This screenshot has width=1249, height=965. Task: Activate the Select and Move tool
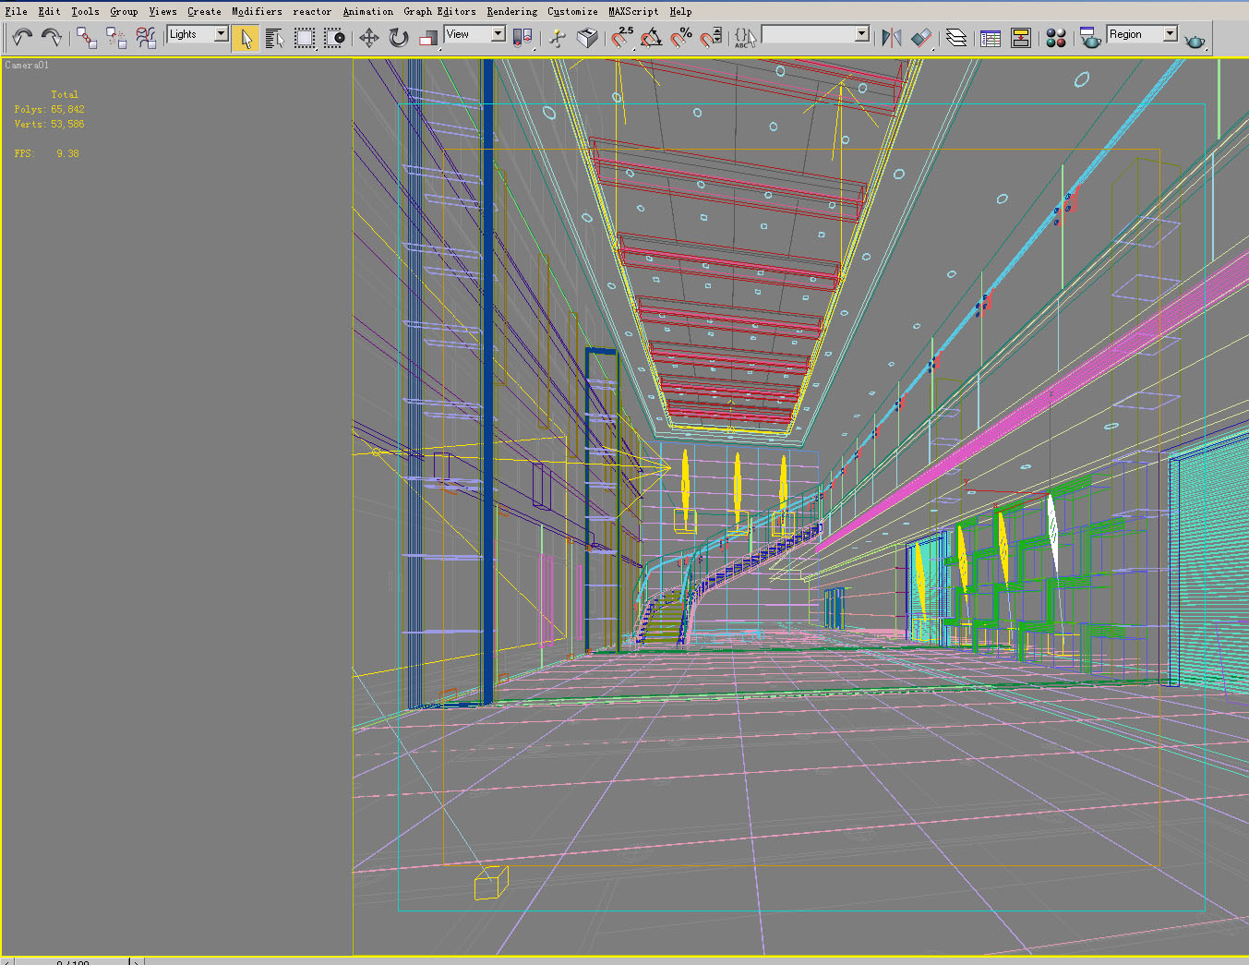click(368, 37)
